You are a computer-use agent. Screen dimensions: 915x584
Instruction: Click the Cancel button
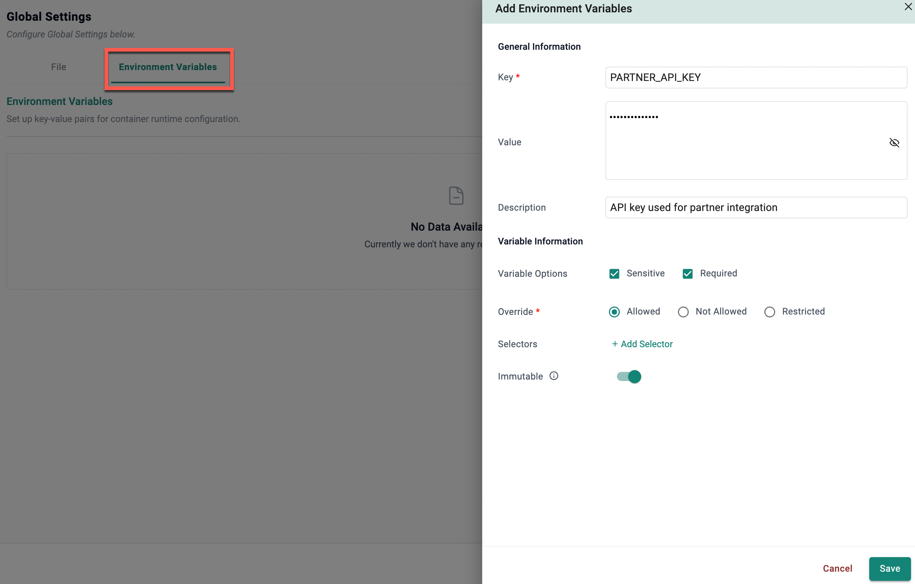point(837,568)
